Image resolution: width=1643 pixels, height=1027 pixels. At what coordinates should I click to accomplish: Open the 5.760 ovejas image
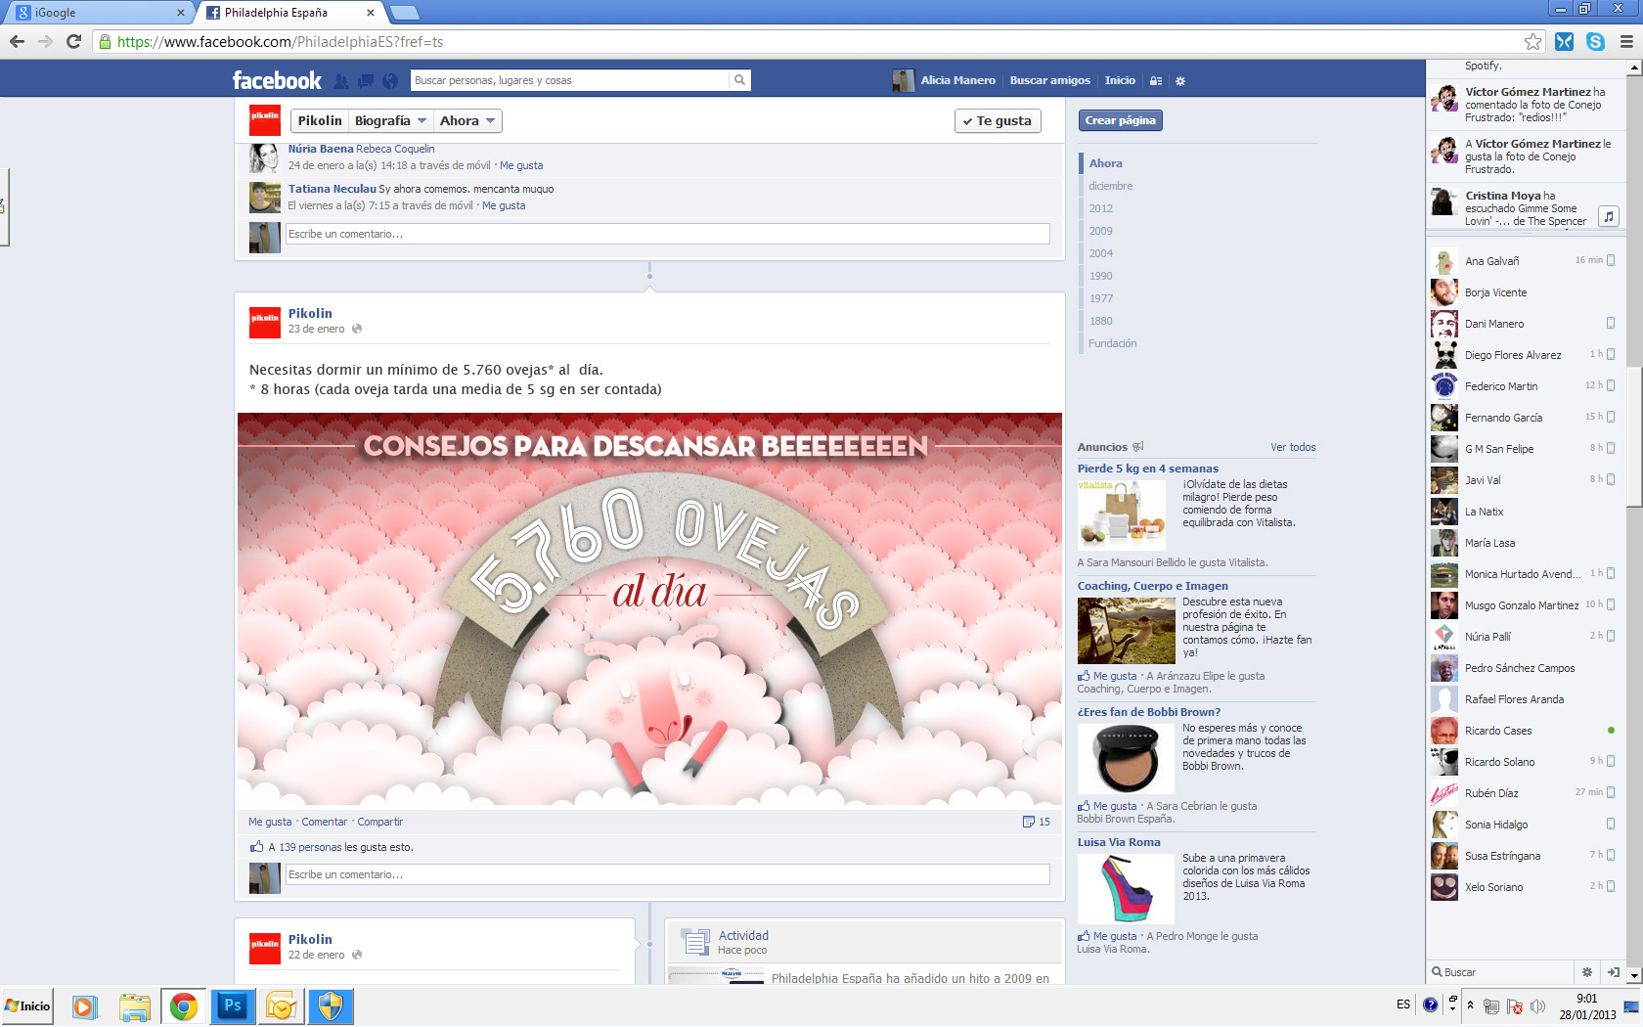click(x=649, y=608)
